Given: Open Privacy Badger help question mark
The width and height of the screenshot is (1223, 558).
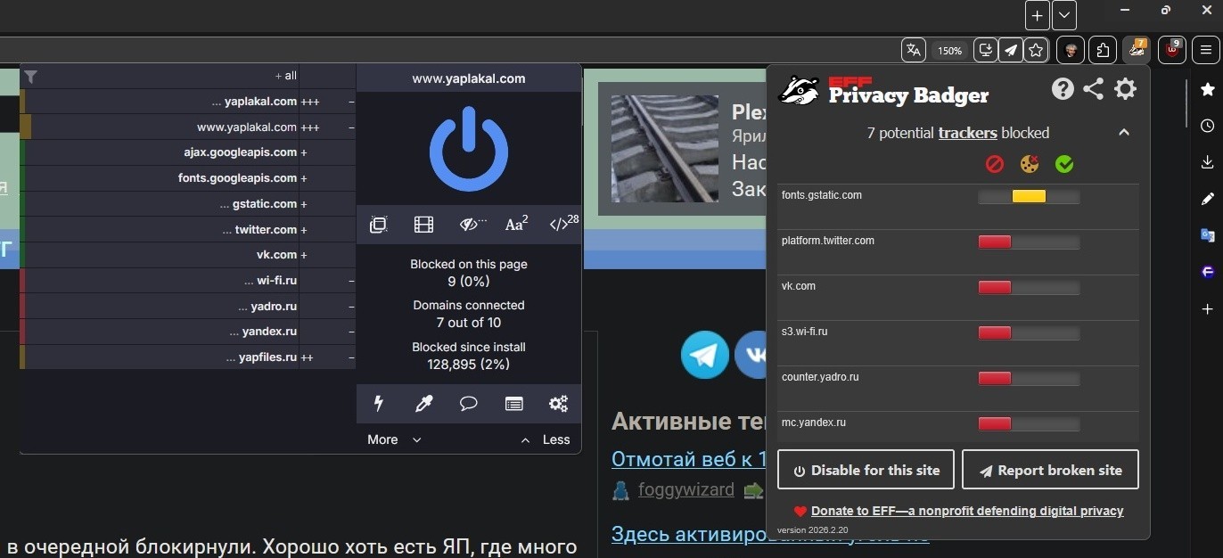Looking at the screenshot, I should pyautogui.click(x=1063, y=89).
